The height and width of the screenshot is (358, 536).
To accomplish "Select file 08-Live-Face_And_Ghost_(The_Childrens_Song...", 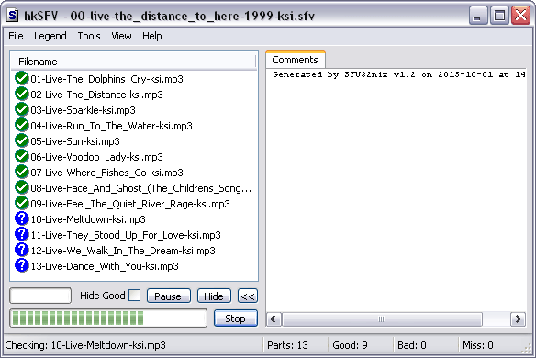I will [x=140, y=188].
